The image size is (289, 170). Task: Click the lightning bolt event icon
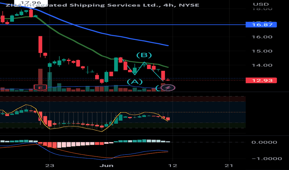coord(168,88)
